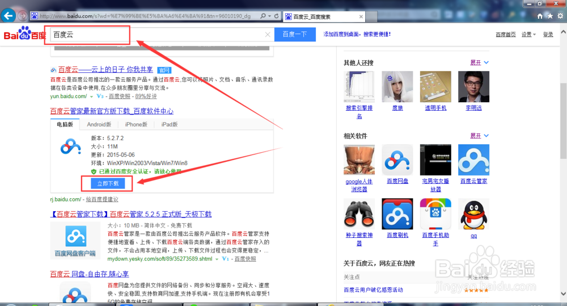Open 百度云管家 software icon in 相关软件
567x306 pixels.
[473, 160]
